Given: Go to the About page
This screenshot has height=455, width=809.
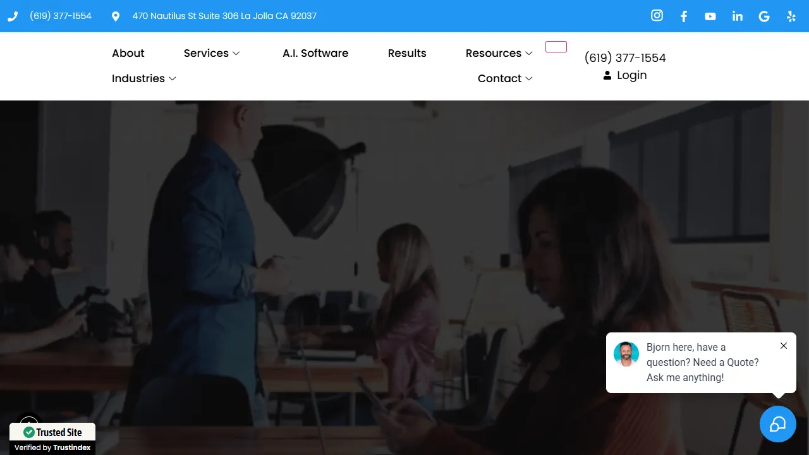Looking at the screenshot, I should point(128,53).
